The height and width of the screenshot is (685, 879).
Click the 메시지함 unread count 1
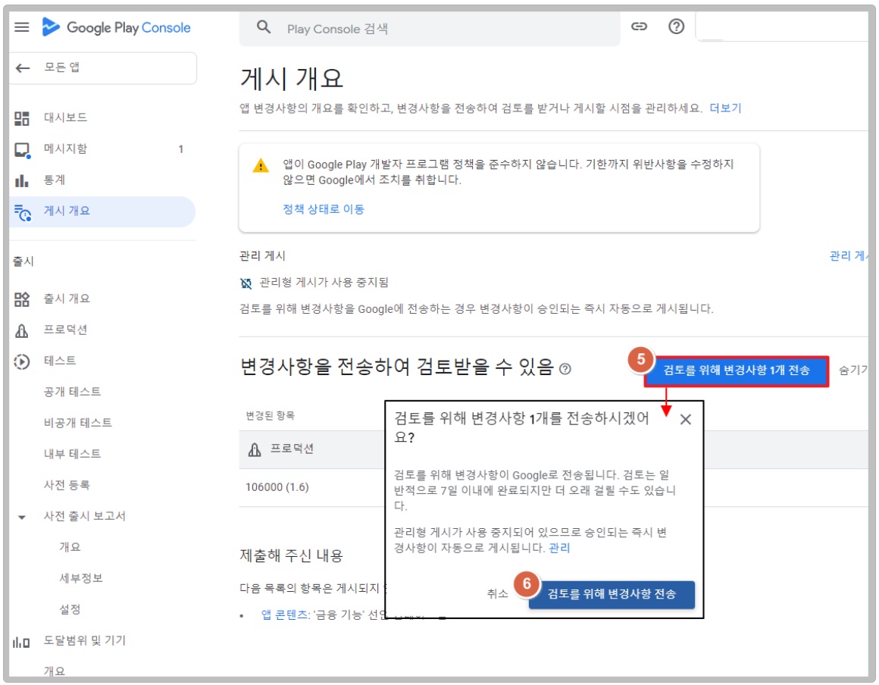click(x=180, y=149)
